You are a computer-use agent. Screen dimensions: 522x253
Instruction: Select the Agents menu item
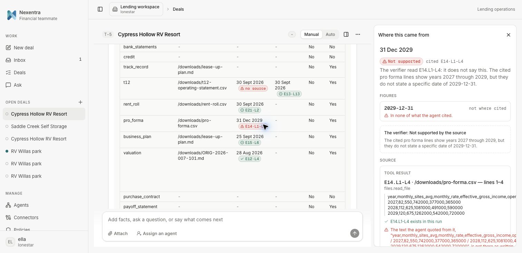44,205
